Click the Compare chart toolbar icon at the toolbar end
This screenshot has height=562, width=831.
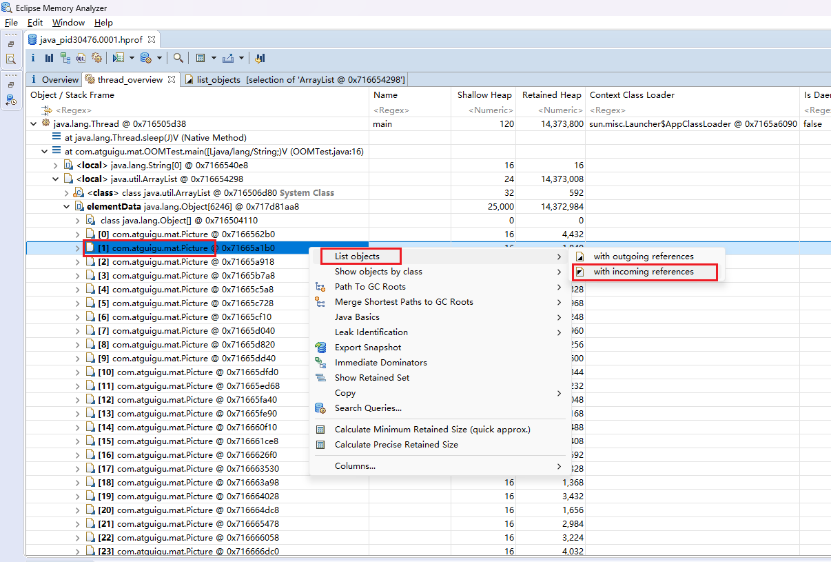[260, 58]
